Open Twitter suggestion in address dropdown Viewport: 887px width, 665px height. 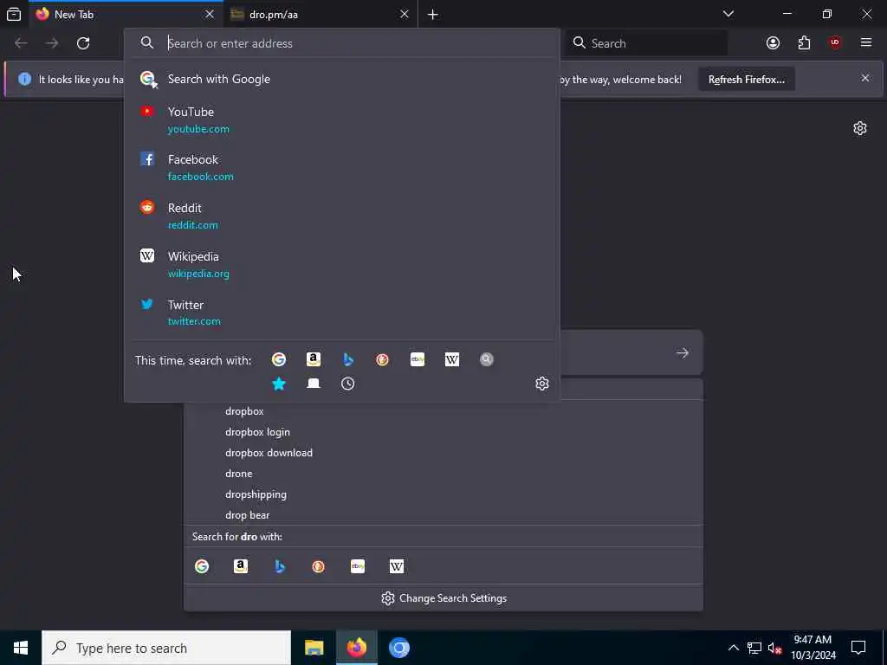(342, 313)
